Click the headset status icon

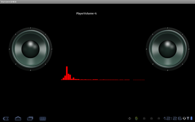(x=184, y=118)
